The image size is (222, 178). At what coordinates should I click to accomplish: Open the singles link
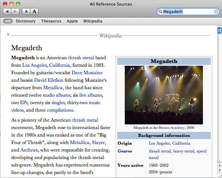tap(58, 103)
